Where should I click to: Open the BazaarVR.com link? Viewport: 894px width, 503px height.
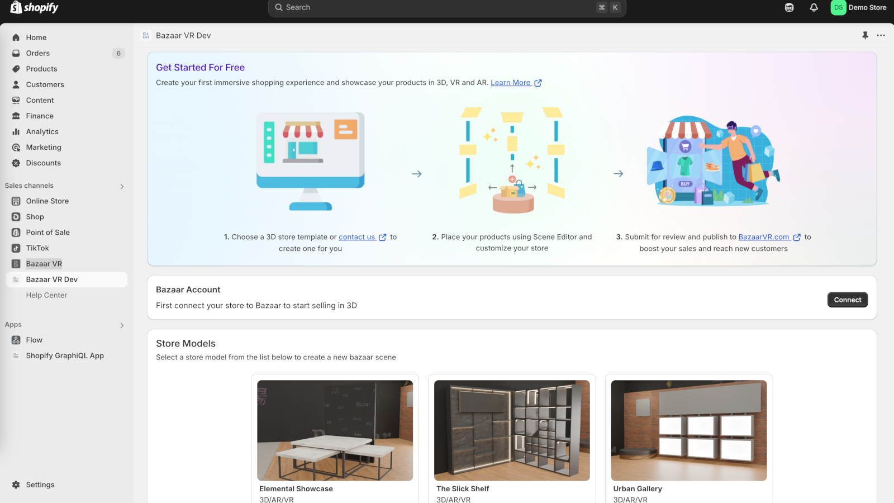click(x=769, y=237)
